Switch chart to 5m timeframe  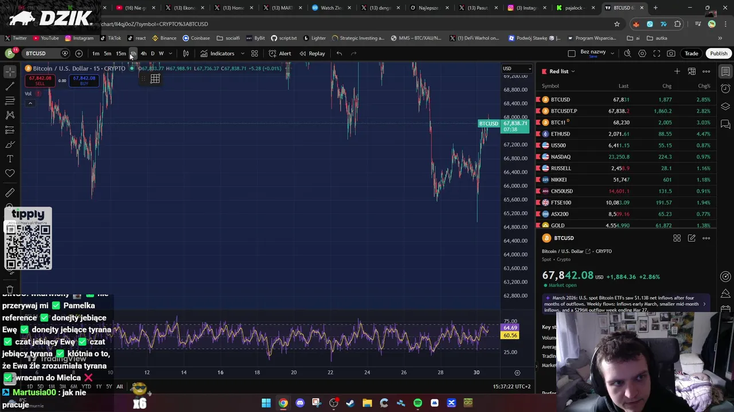coord(107,53)
